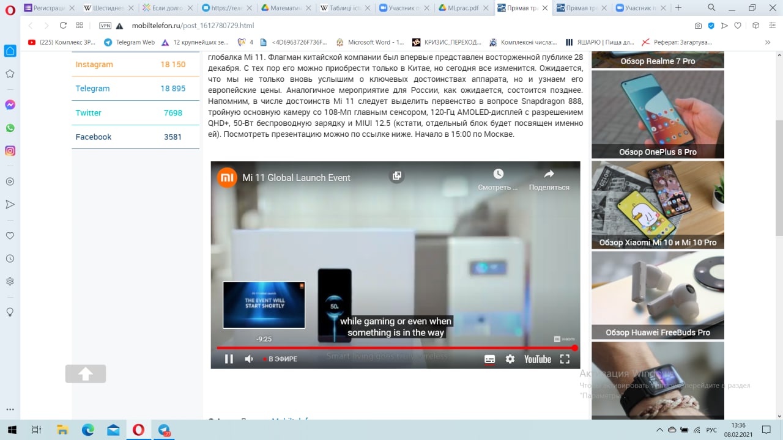
Task: Open Pinboards heart in sidebar
Action: [x=10, y=235]
